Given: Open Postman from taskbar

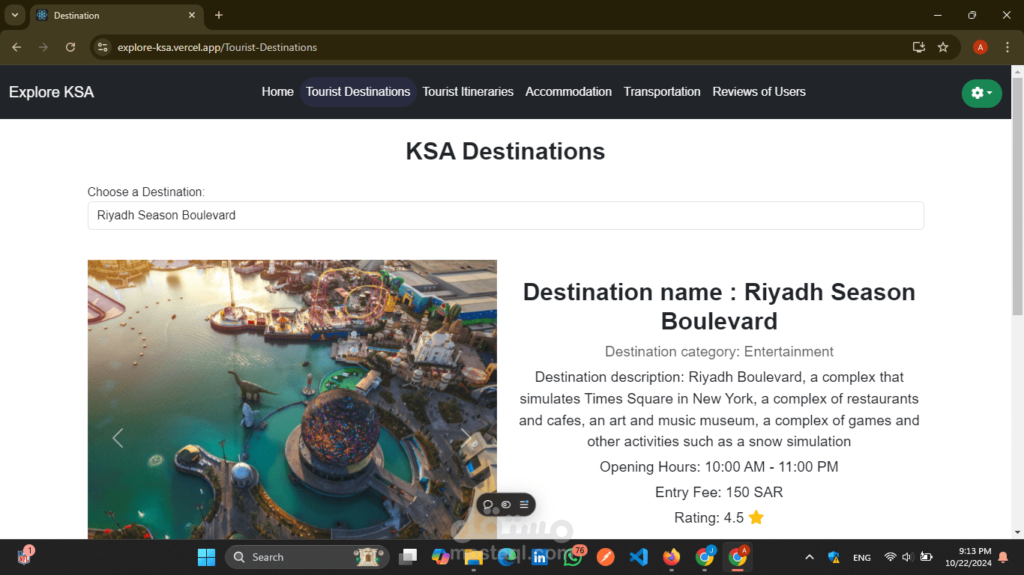Looking at the screenshot, I should [x=606, y=557].
